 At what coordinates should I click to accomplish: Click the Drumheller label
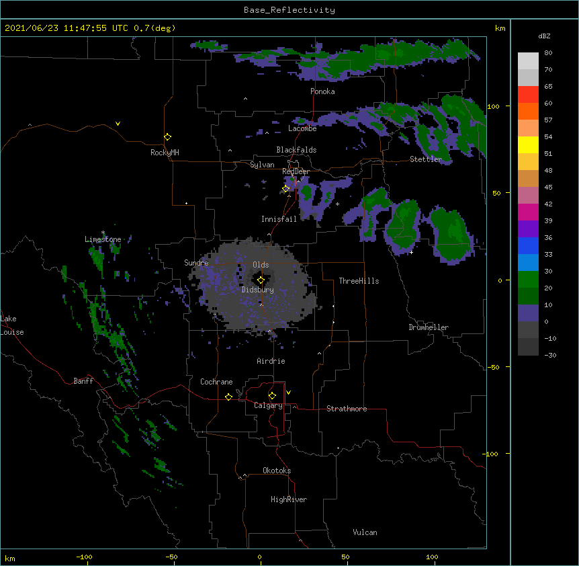click(429, 327)
